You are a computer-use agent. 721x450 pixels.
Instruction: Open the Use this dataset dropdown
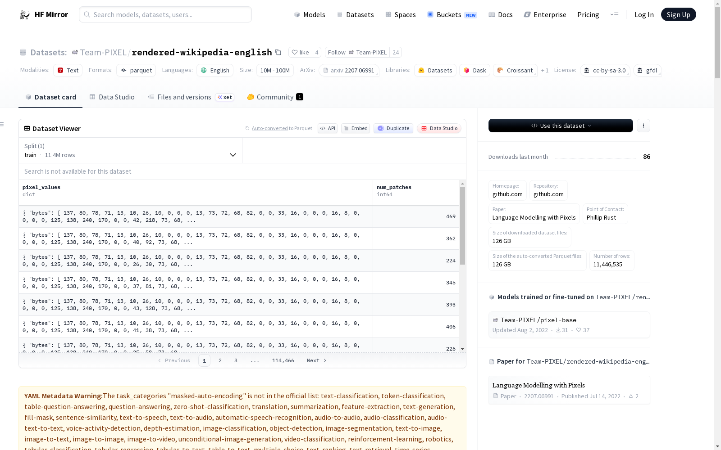tap(561, 126)
